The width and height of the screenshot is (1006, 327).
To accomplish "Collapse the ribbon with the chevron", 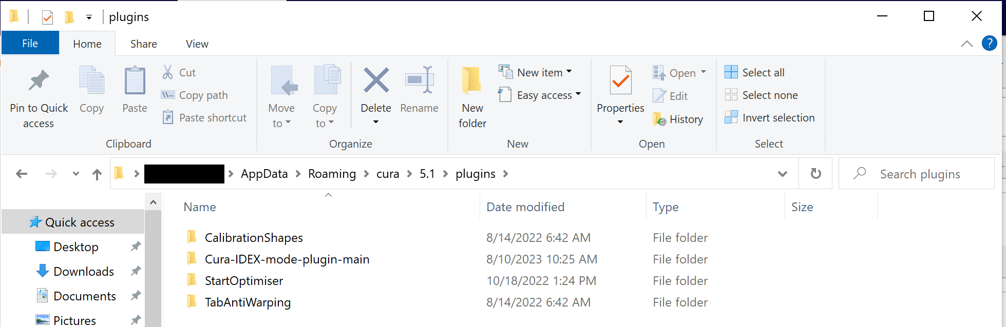I will (967, 44).
